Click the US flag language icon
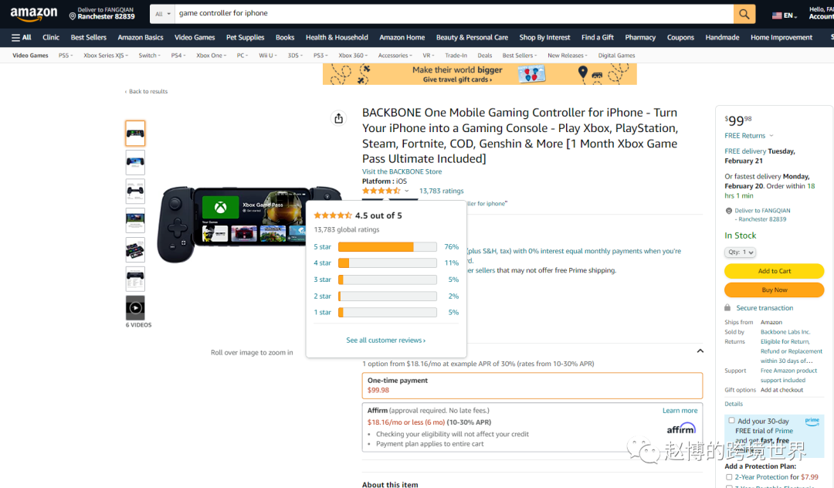 click(x=777, y=15)
